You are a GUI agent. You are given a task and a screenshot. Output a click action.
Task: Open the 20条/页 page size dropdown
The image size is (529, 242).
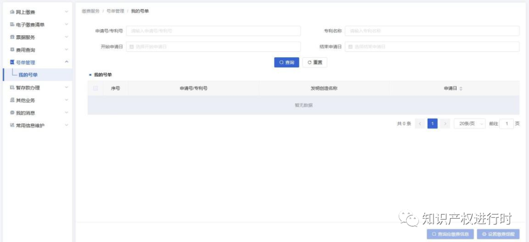click(x=469, y=124)
